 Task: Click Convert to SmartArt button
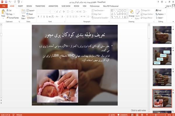pyautogui.click(x=100, y=18)
